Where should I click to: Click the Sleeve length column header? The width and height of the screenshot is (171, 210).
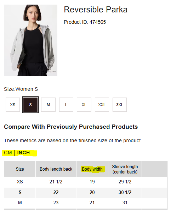[125, 169]
